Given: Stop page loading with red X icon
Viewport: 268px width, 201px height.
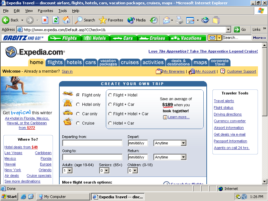Looking at the screenshot, I should [x=45, y=20].
